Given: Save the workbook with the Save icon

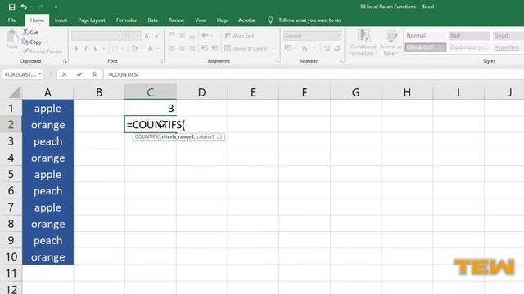Looking at the screenshot, I should tap(11, 7).
